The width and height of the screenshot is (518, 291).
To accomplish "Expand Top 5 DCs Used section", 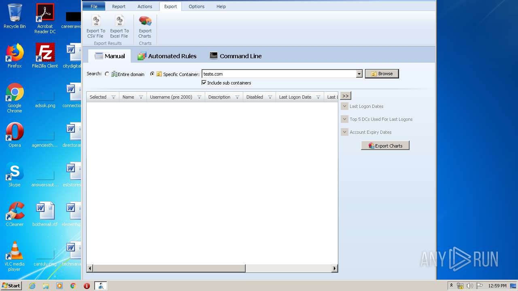I will (x=344, y=119).
